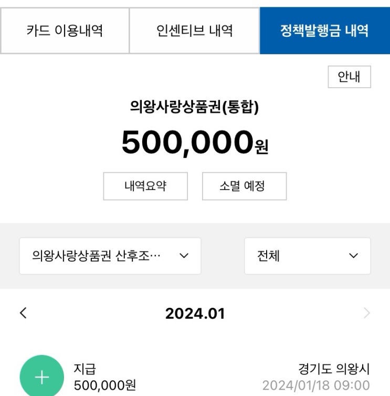The image size is (390, 396).
Task: Select the 정책발행금 내역 tab
Action: click(x=324, y=30)
